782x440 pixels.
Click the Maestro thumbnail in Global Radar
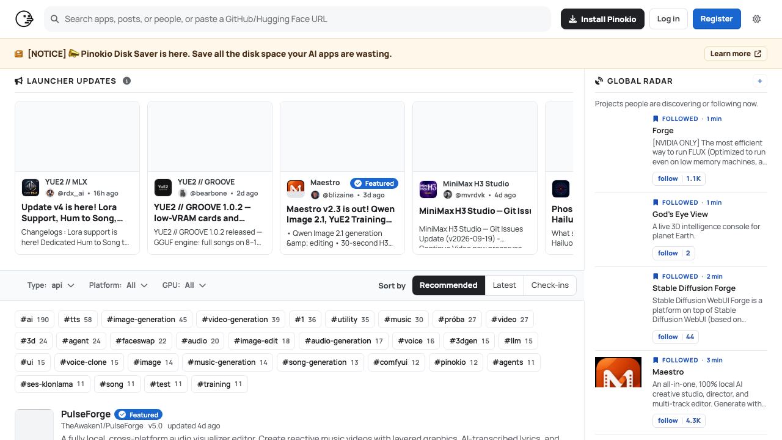coord(618,372)
